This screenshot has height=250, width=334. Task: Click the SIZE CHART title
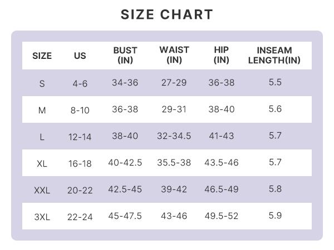pyautogui.click(x=167, y=15)
